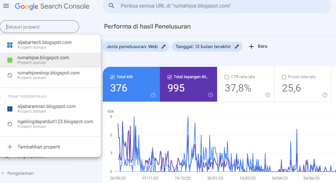Click Performa di hasil Penelusuran heading

click(147, 27)
